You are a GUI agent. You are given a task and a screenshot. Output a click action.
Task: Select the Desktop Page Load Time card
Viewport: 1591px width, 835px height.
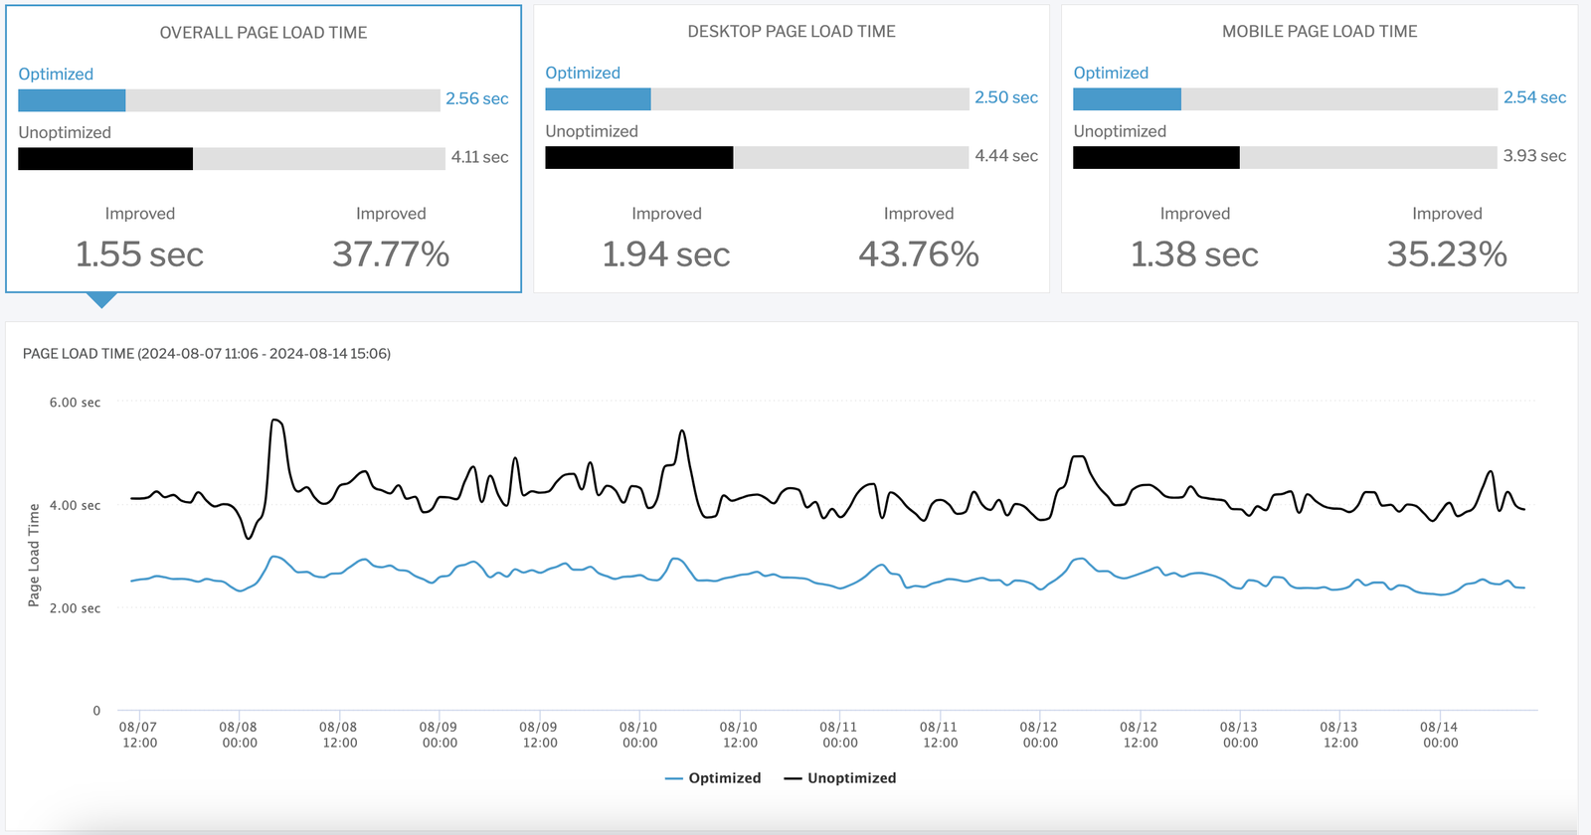(x=790, y=149)
